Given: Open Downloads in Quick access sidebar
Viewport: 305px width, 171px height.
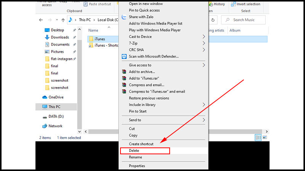Looking at the screenshot, I should 60,37.
